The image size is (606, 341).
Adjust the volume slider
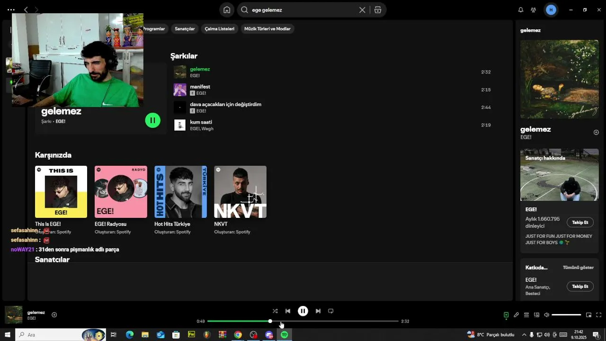[x=566, y=315]
